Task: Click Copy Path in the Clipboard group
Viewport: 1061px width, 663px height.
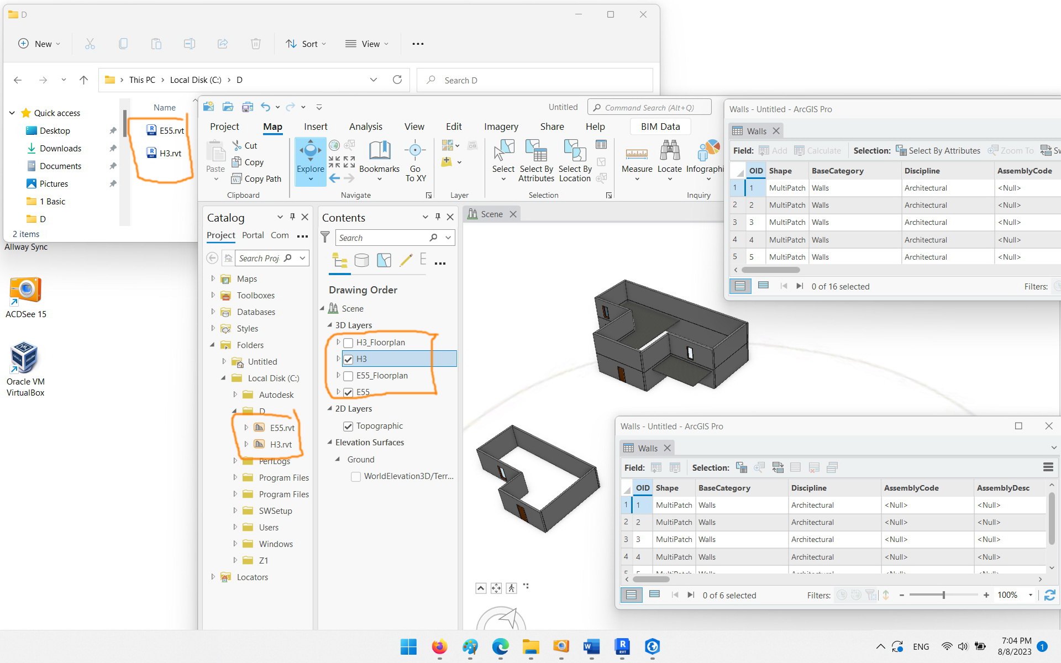Action: [x=257, y=178]
